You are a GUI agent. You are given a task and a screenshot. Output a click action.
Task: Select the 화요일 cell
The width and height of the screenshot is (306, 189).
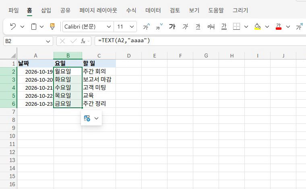tap(68, 80)
